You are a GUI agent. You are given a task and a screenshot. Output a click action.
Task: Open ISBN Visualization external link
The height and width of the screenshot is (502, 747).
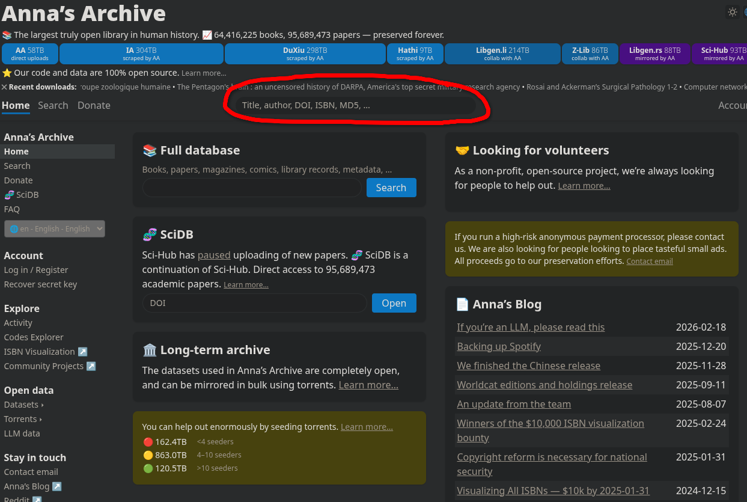(x=46, y=352)
